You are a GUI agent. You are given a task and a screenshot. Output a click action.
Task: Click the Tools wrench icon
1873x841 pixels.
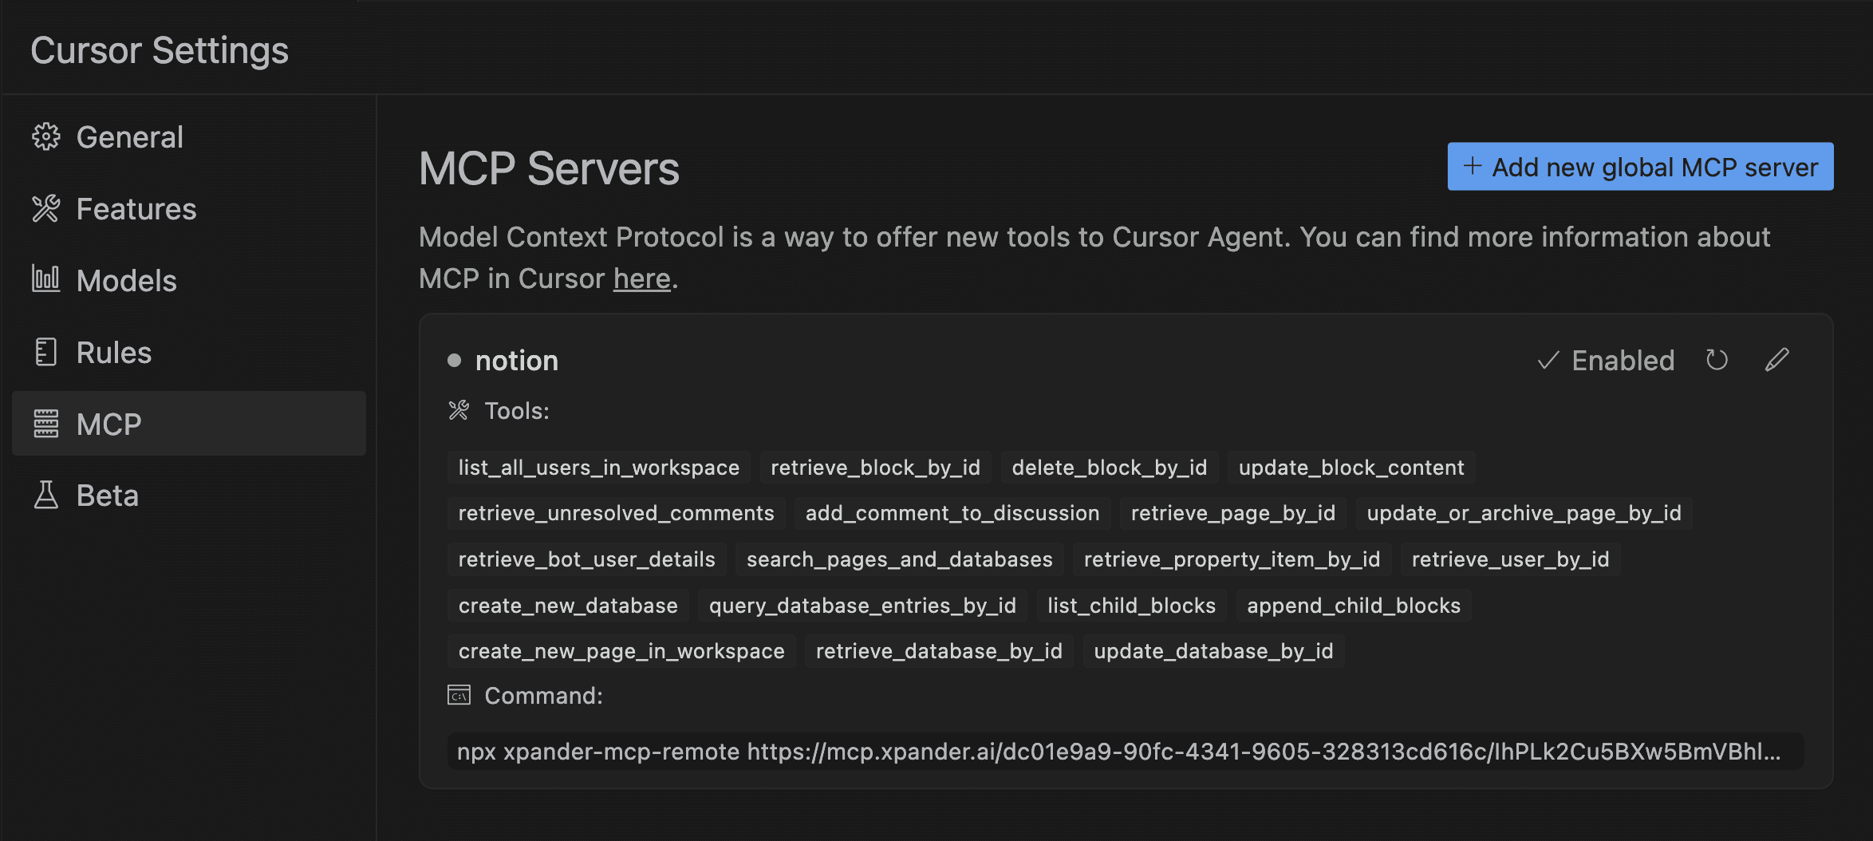click(459, 411)
